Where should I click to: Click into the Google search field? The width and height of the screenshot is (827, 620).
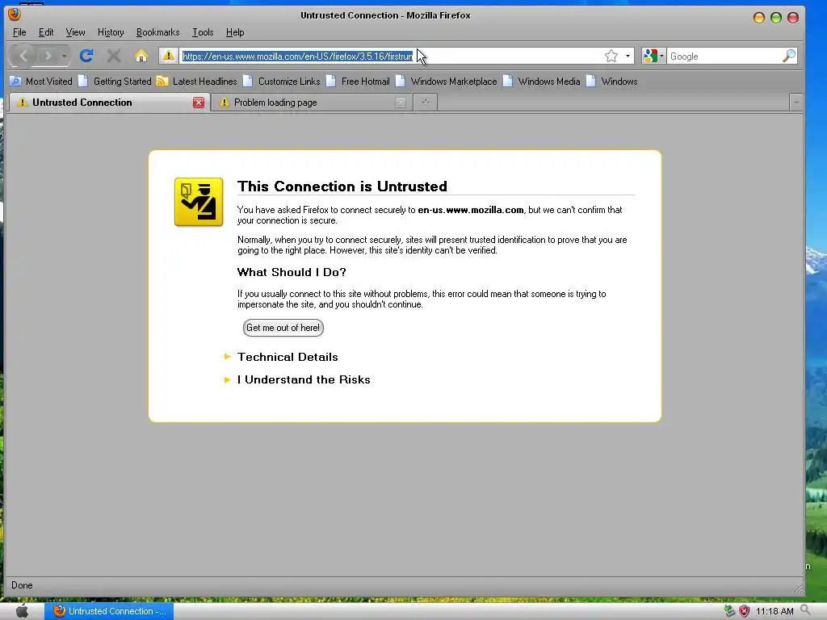point(724,57)
